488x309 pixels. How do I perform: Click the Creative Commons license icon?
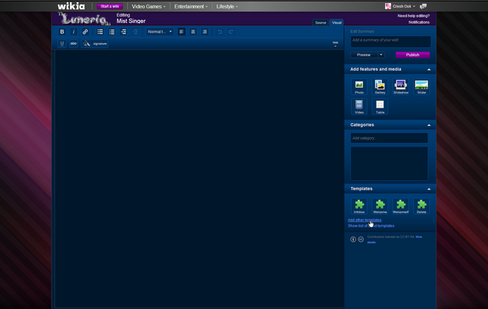[361, 240]
